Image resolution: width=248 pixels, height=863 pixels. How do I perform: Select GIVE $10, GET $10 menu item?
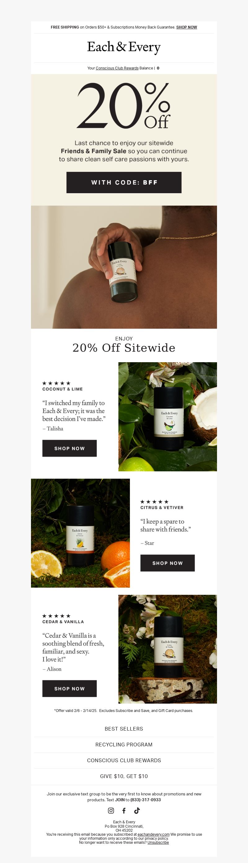coord(124,776)
